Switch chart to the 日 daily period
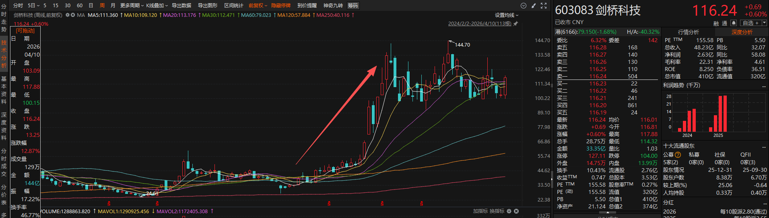This screenshot has height=218, width=769. point(91,6)
